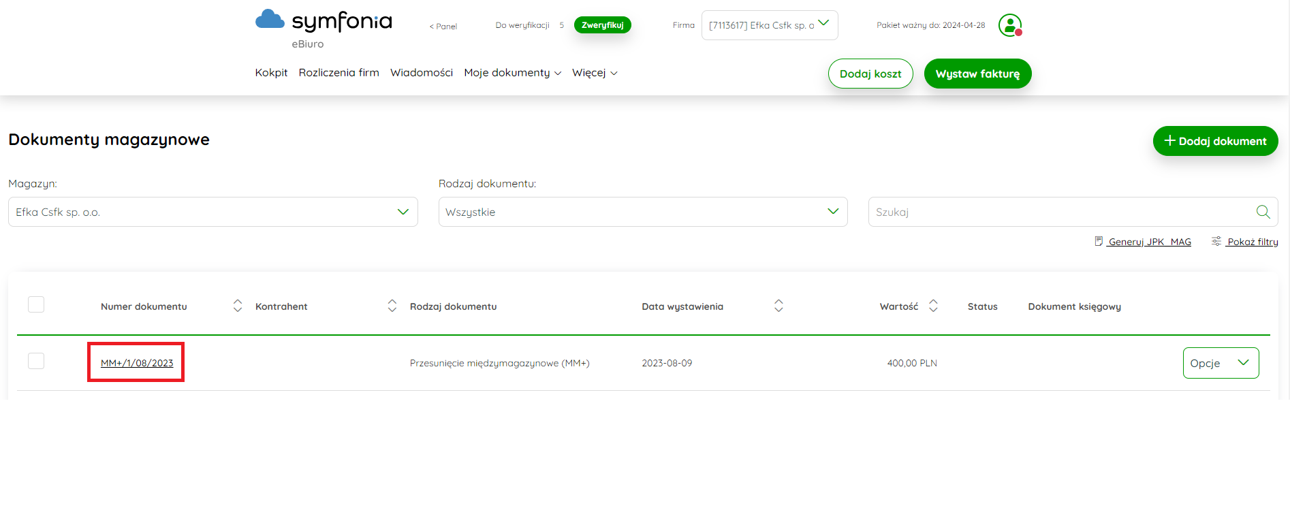1290x508 pixels.
Task: Click the Generuj JPK_MAG link
Action: 1143,242
